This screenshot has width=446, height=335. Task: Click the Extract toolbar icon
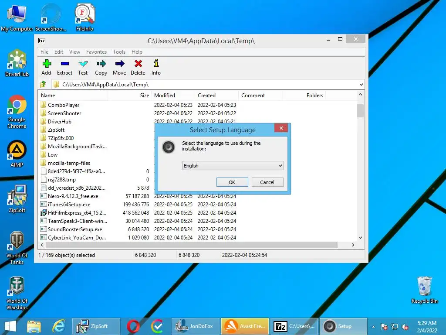pyautogui.click(x=64, y=67)
